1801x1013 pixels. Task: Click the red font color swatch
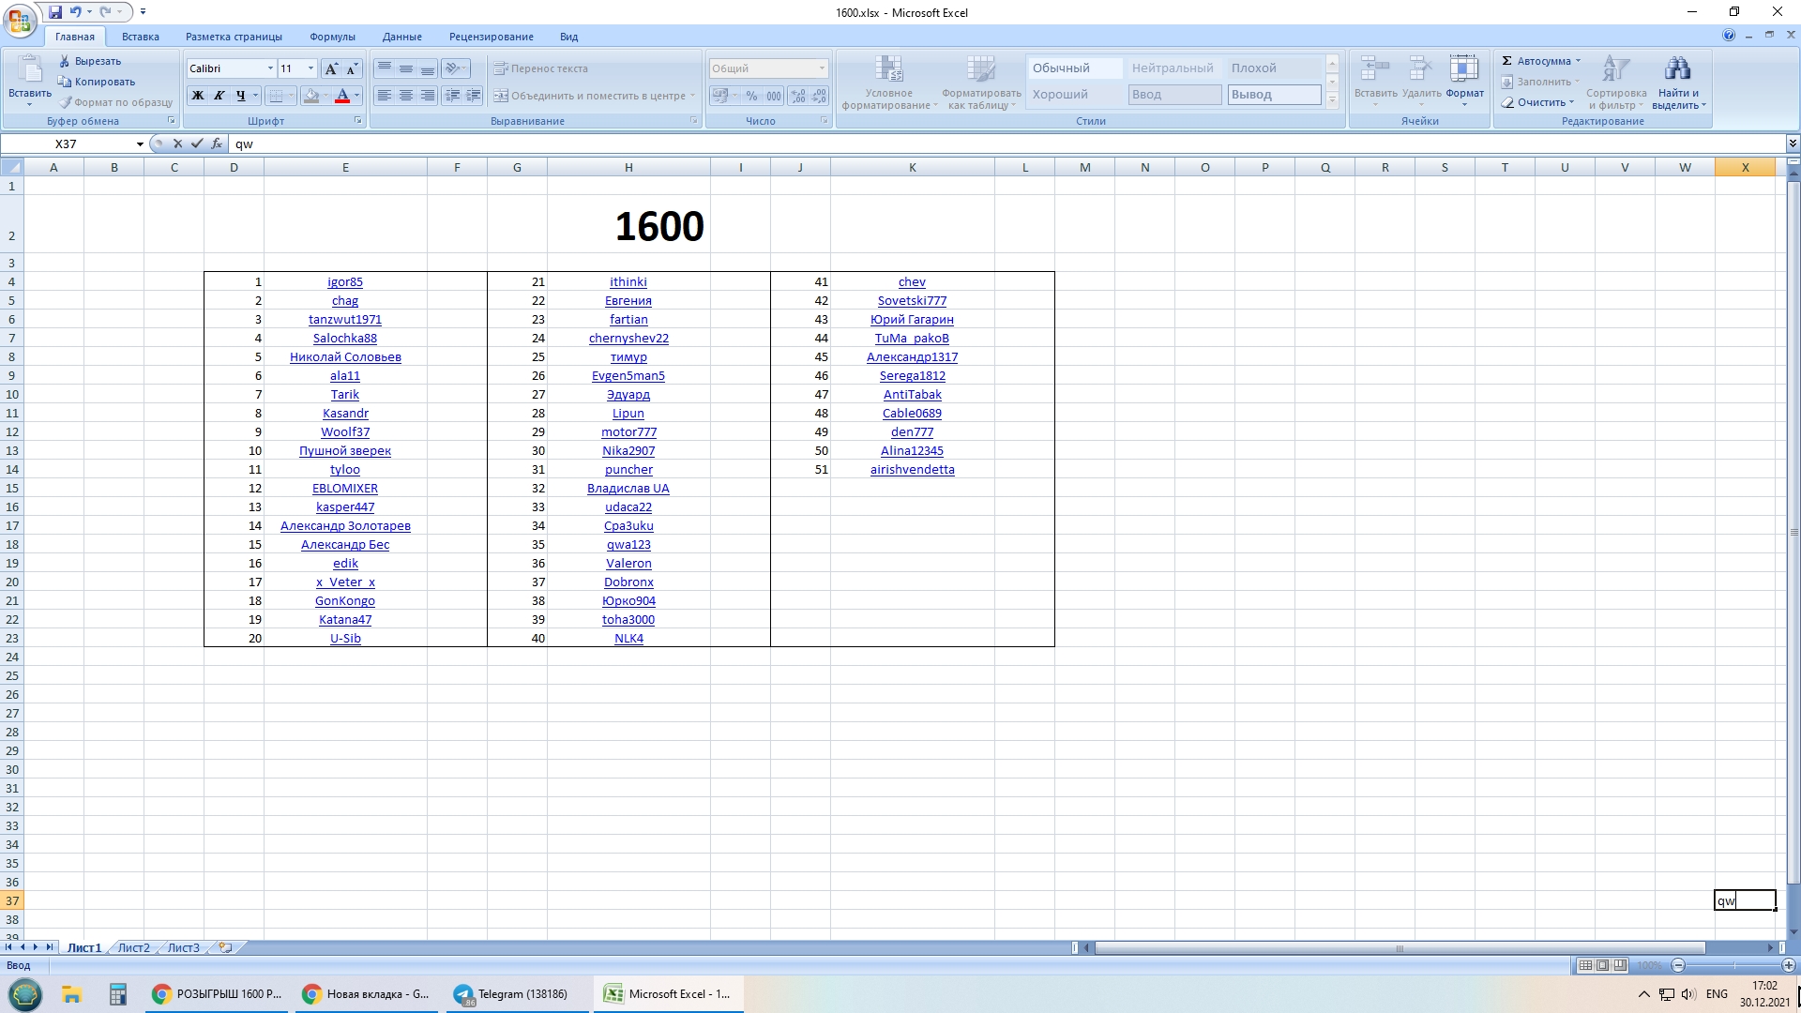342,96
